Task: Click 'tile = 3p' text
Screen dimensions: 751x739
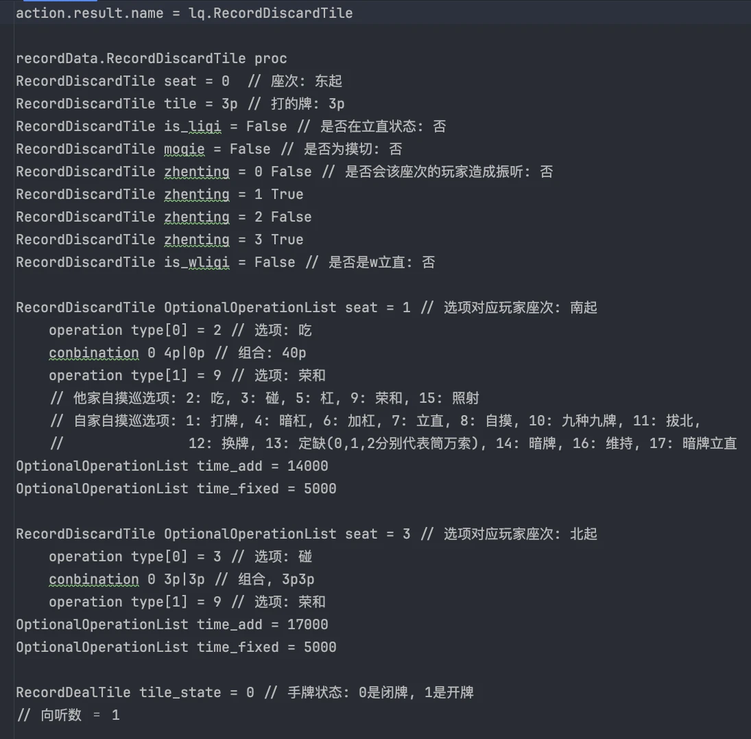Action: 201,104
